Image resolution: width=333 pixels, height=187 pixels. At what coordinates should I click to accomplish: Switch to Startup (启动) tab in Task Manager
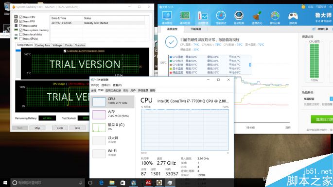tap(126, 90)
